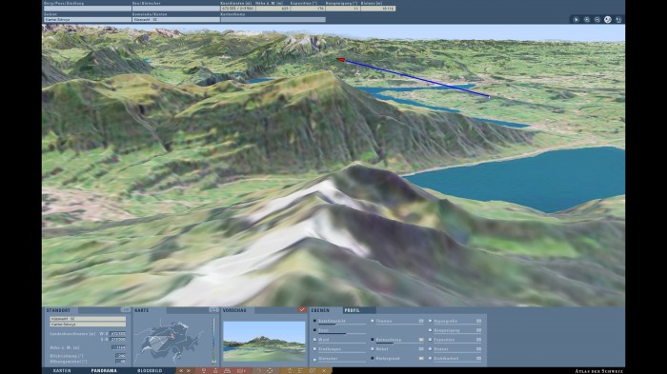Viewport: 667px width, 374px height.
Task: Click the Vorschau preview thumbnail
Action: coord(264,342)
